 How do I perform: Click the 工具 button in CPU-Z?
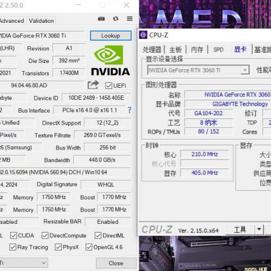click(240, 229)
